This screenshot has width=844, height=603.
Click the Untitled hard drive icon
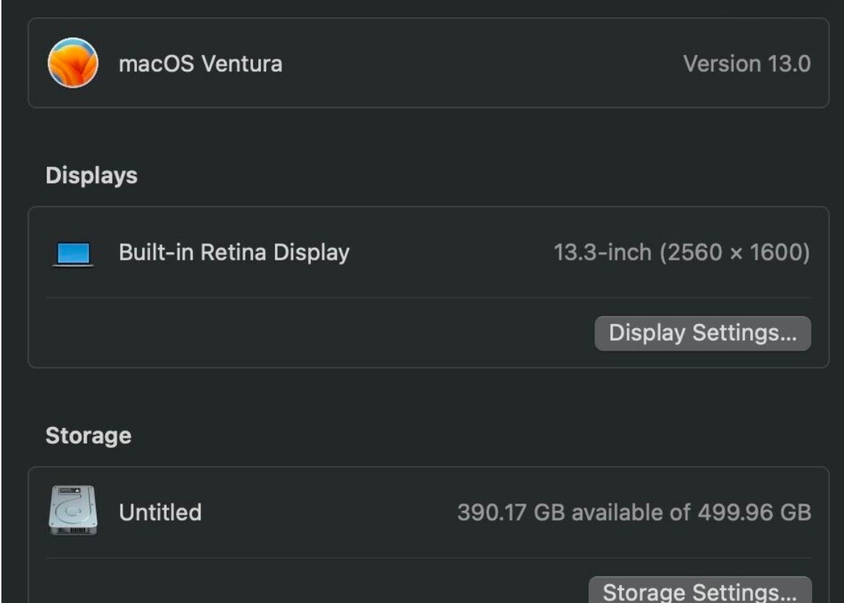pos(73,511)
